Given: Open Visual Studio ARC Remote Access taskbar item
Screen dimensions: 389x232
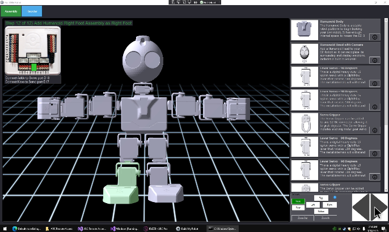Looking at the screenshot, I should coord(92,229).
